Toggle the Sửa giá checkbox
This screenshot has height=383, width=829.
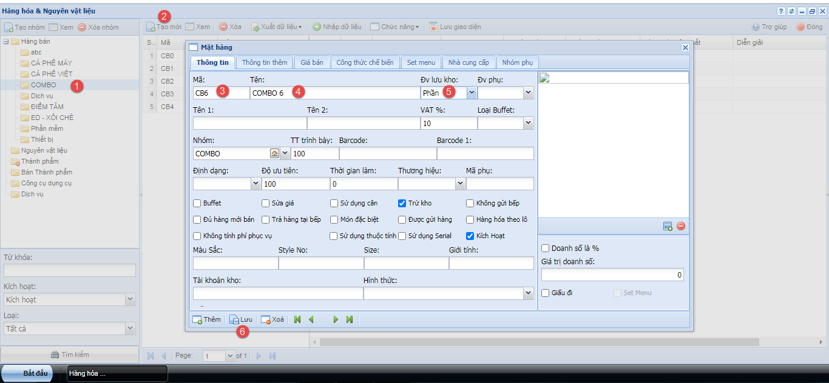click(x=266, y=203)
